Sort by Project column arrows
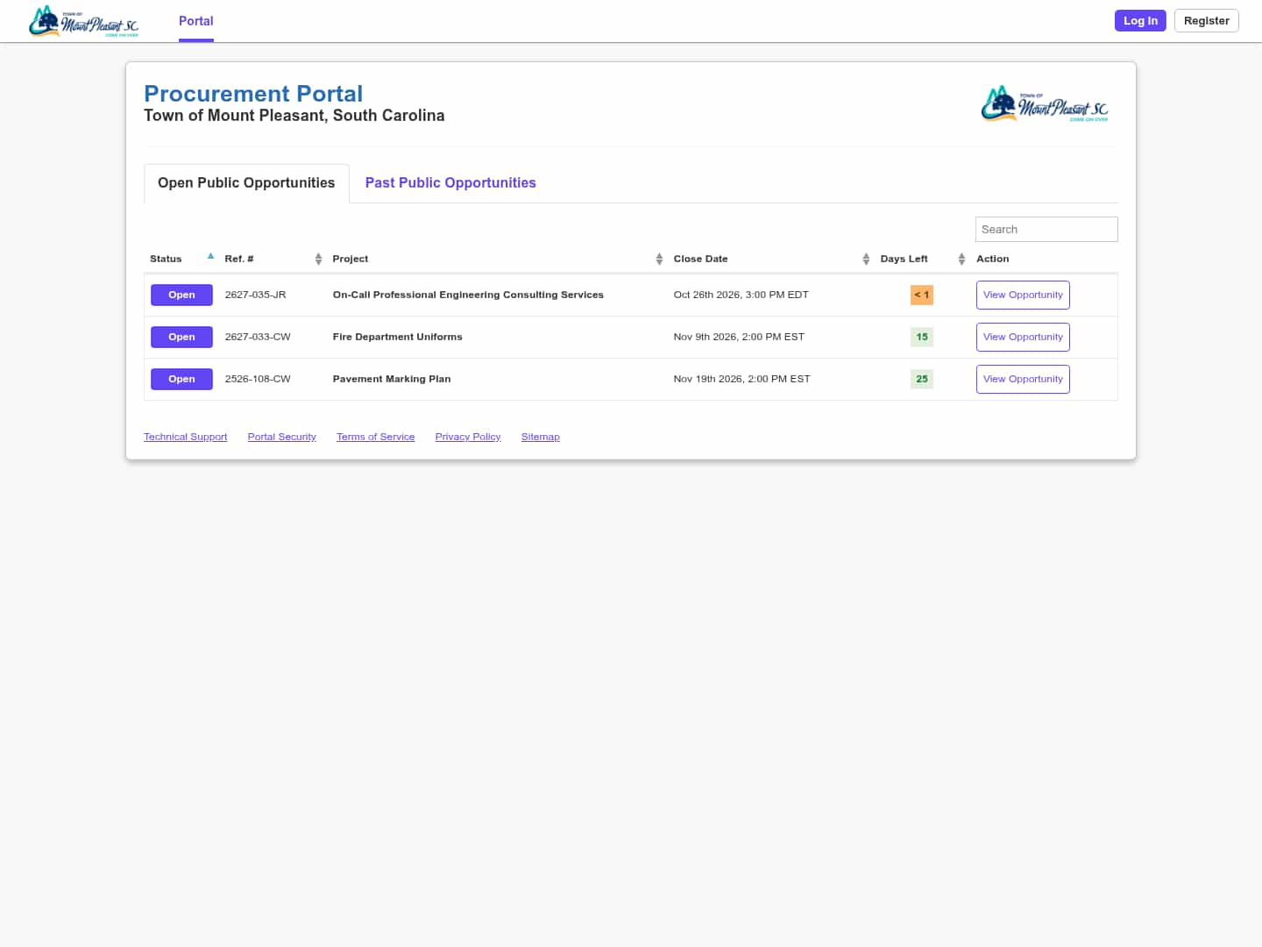Viewport: 1262px width, 947px height. click(659, 259)
